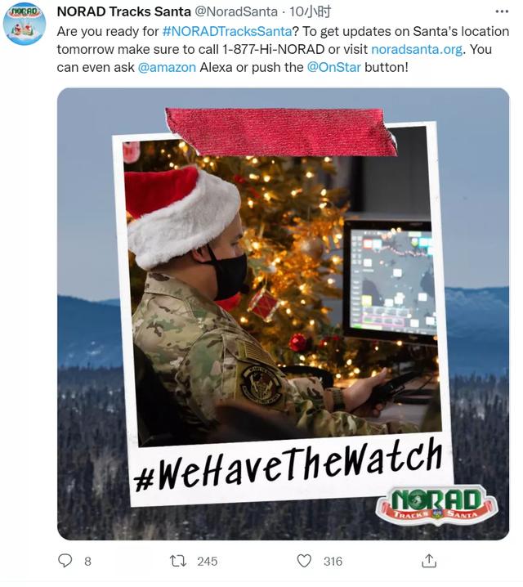This screenshot has width=523, height=587.
Task: Open the three-dot more options menu
Action: (501, 12)
